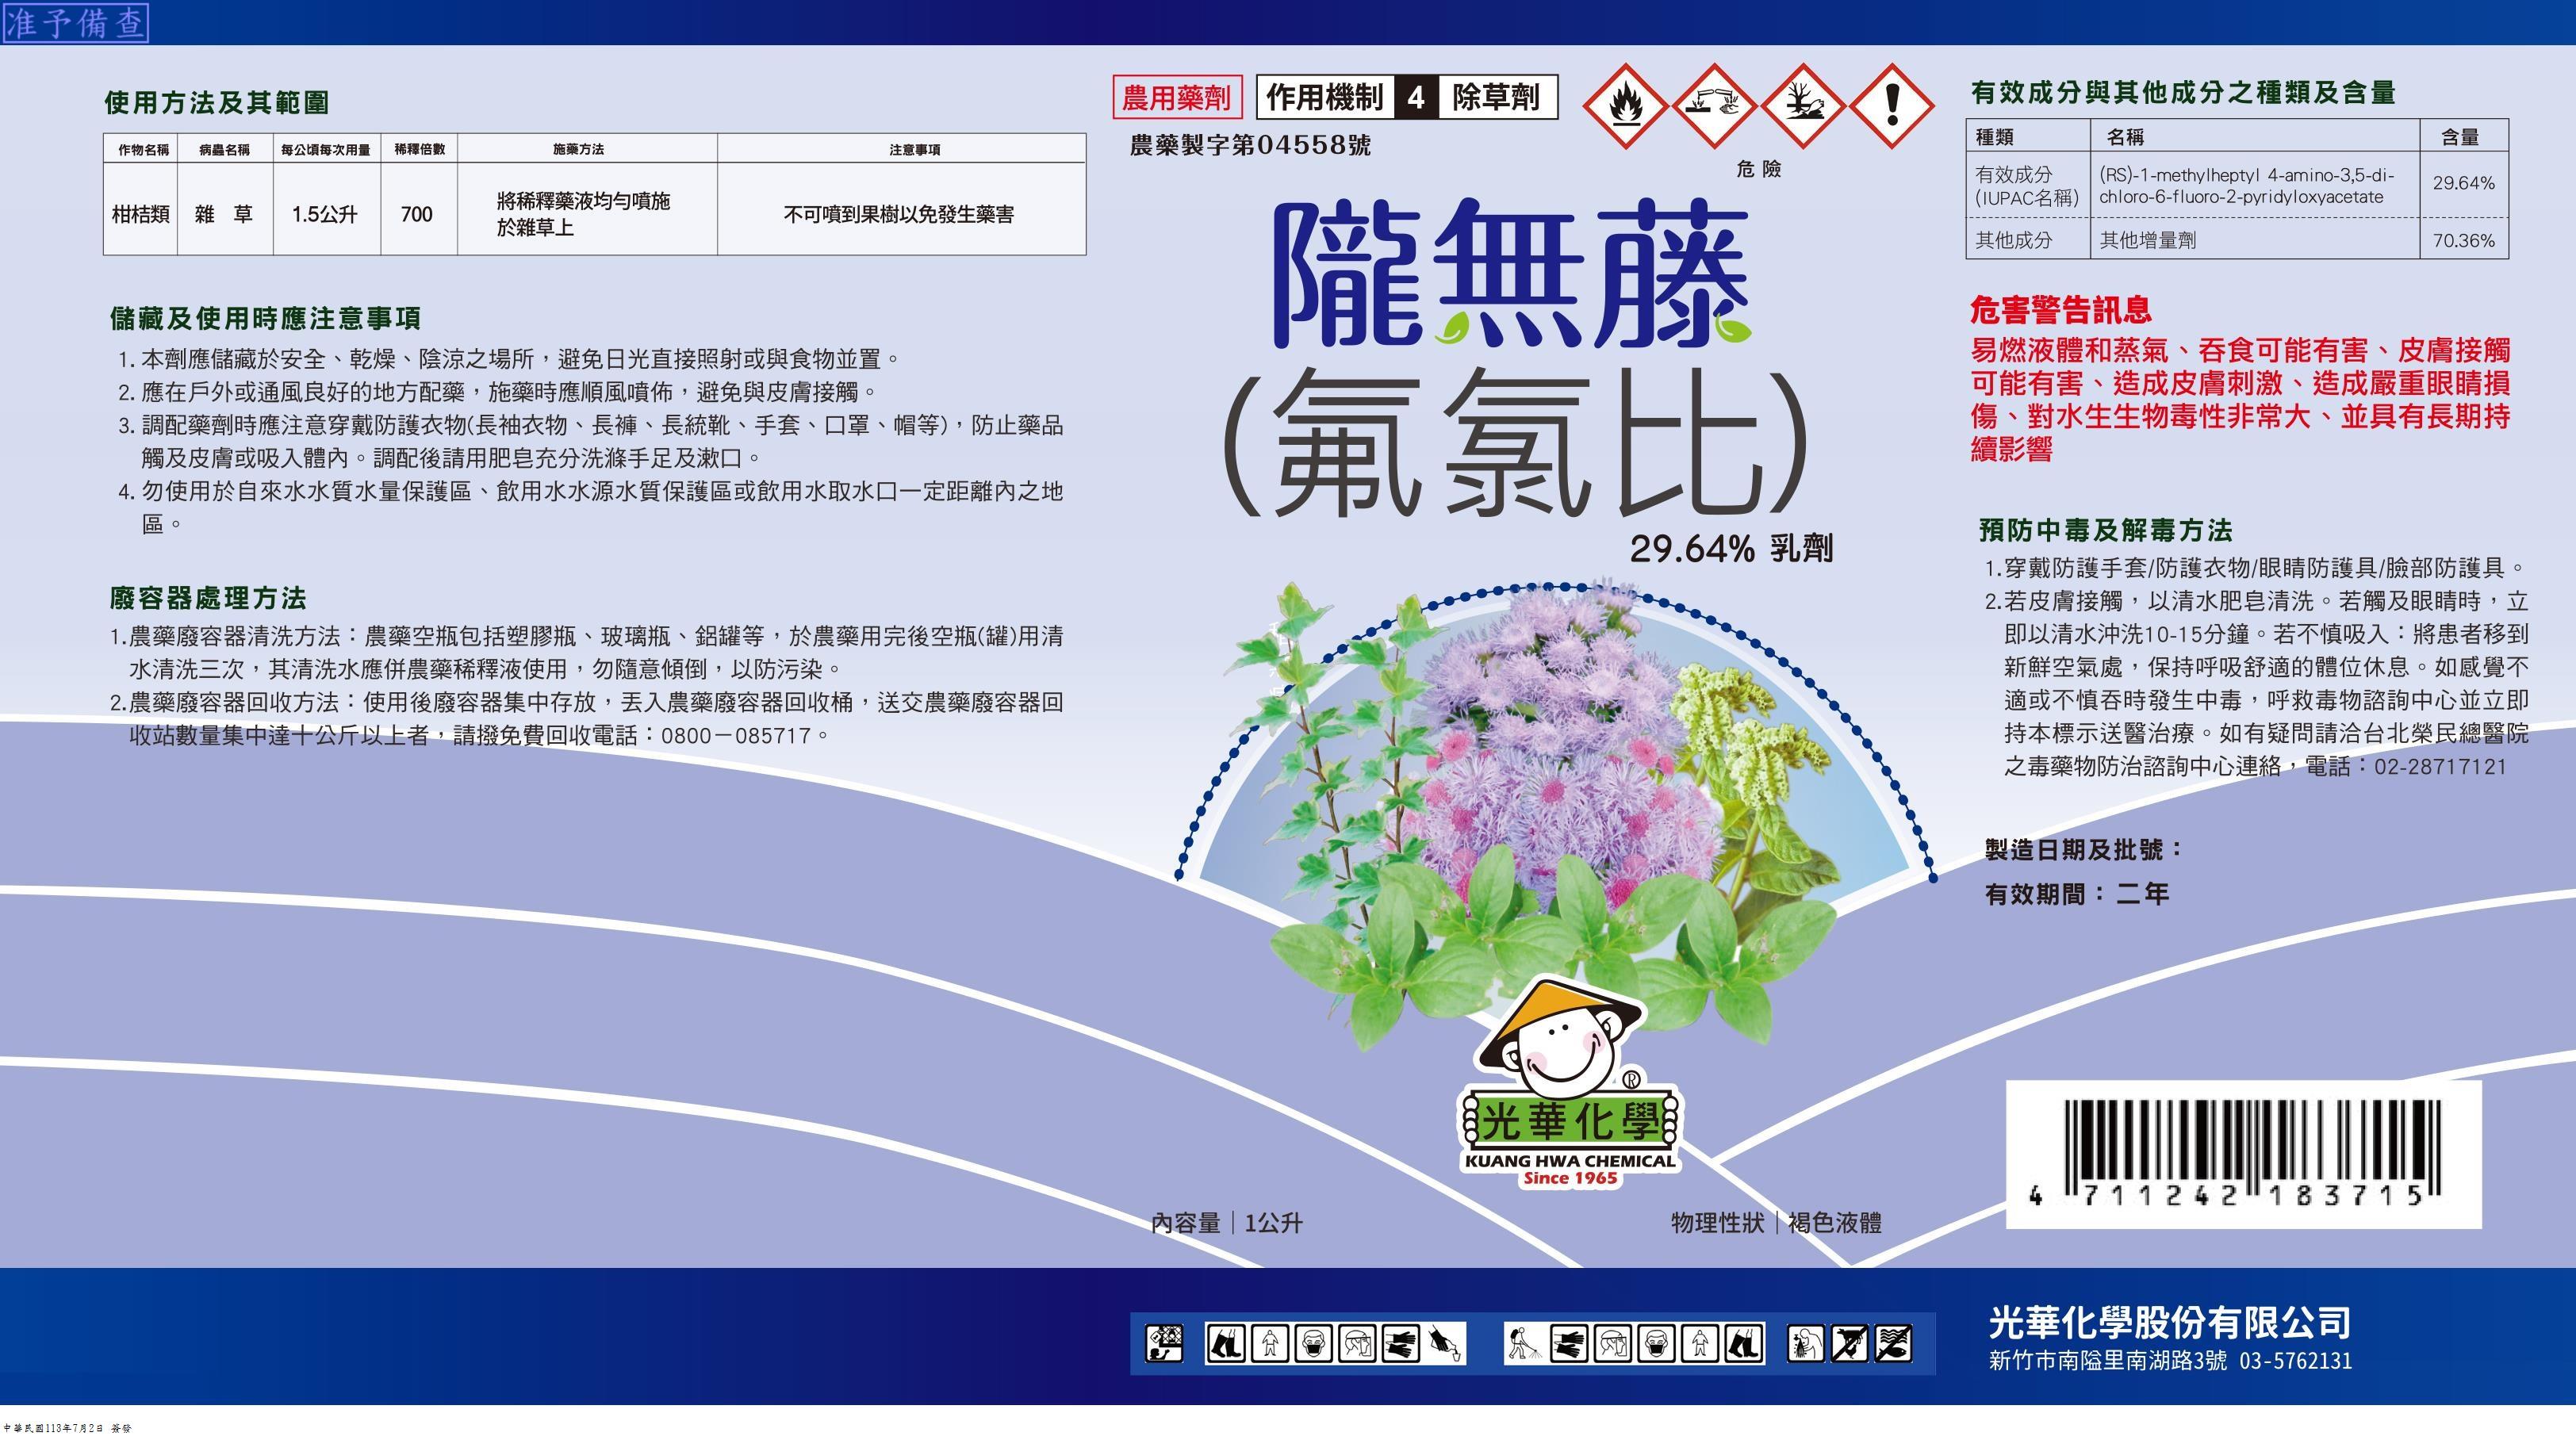The image size is (2576, 1440).
Task: Click the 除草劑 label
Action: 1497,97
